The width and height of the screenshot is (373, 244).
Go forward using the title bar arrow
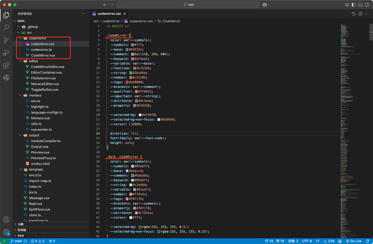(112, 5)
